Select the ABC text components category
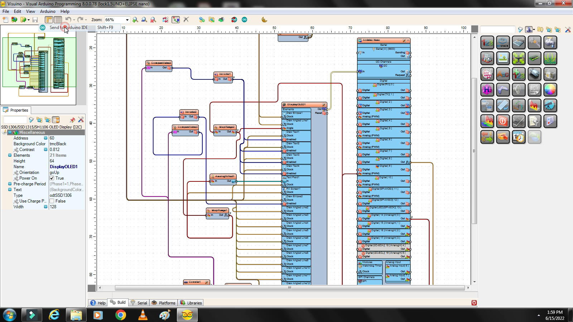This screenshot has width=573, height=322. pos(503,74)
